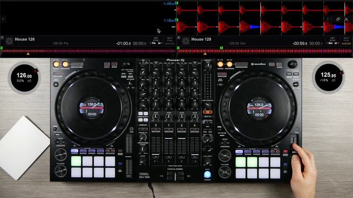Click the highlighted MASTER label on deck 2

pyautogui.click(x=346, y=43)
